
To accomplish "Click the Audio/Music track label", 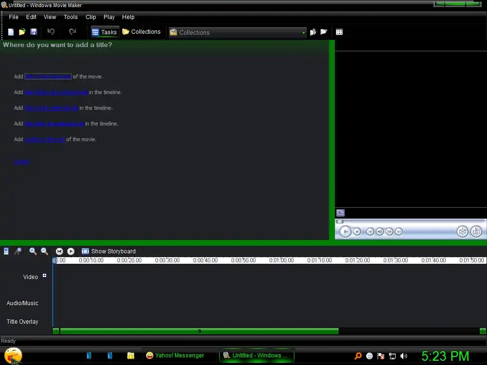I will pyautogui.click(x=22, y=303).
